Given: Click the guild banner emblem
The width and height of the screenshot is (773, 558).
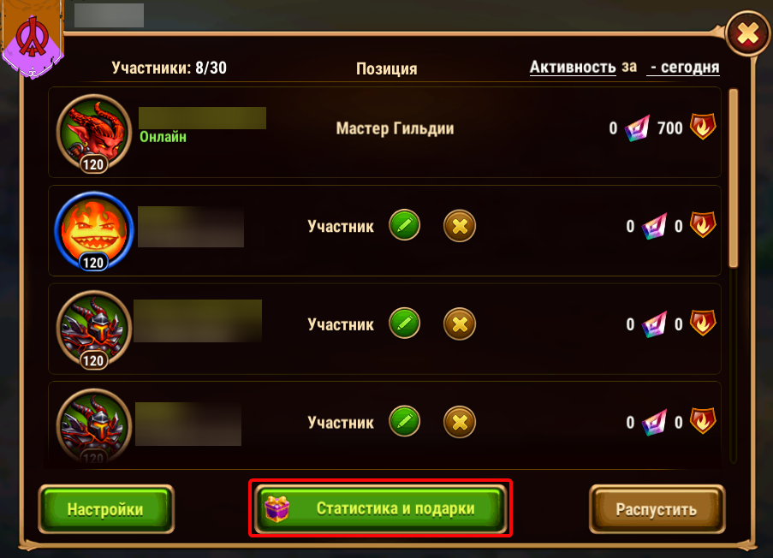Looking at the screenshot, I should pos(33,39).
